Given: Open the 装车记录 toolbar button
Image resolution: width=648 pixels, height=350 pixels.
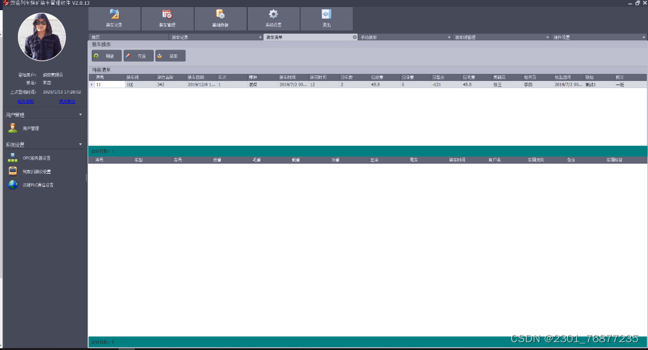Looking at the screenshot, I should pos(115,19).
